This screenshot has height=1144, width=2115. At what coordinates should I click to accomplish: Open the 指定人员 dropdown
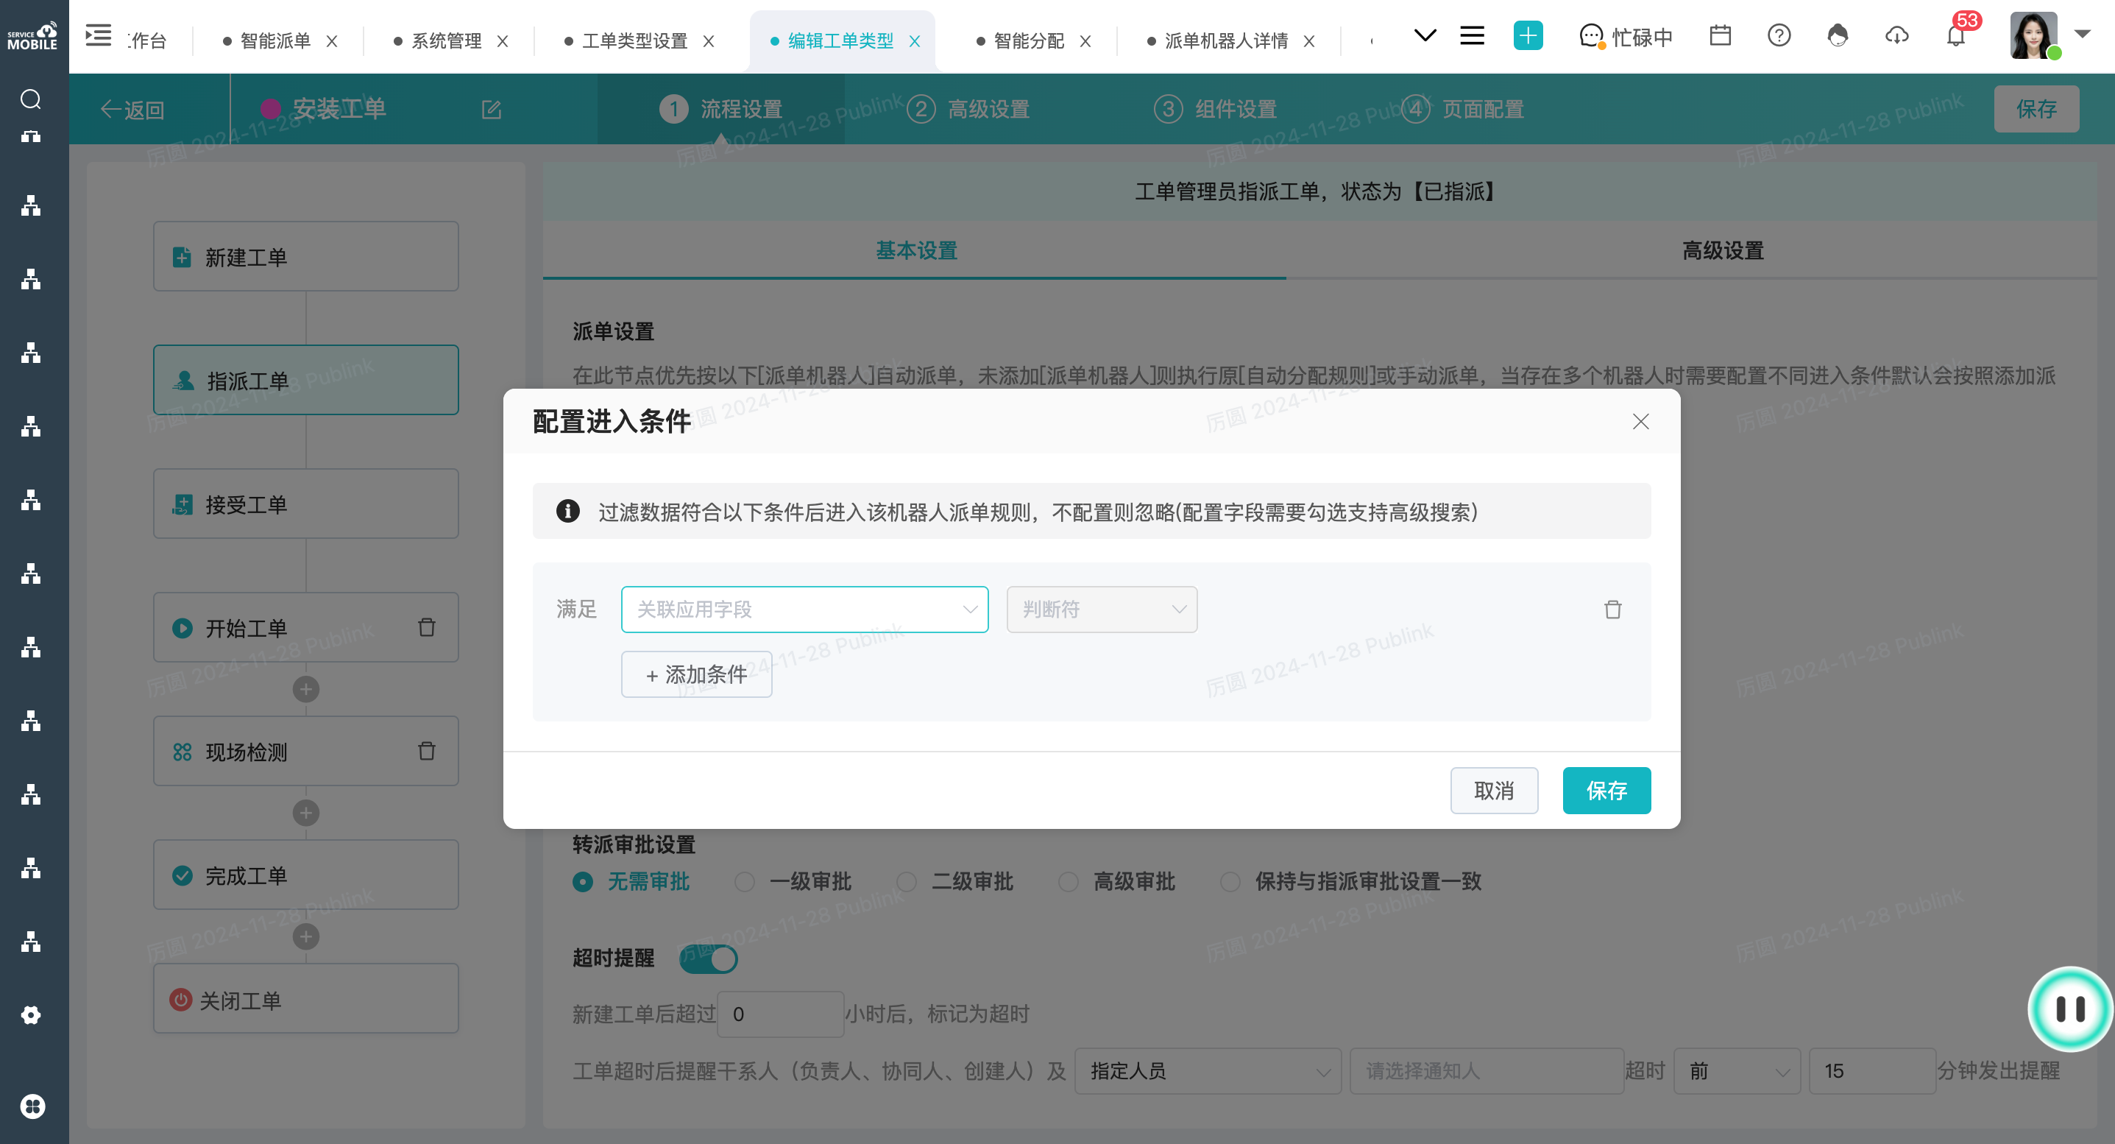(1207, 1071)
